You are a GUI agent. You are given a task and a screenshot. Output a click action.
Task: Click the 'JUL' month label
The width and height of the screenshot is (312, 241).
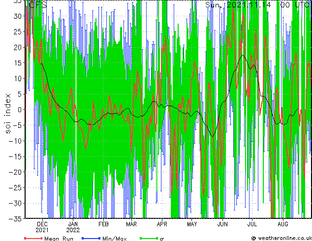pyautogui.click(x=252, y=224)
